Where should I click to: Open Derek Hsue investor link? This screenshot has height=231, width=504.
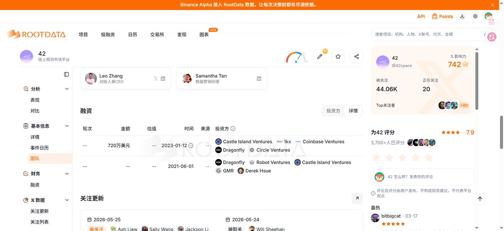(254, 170)
